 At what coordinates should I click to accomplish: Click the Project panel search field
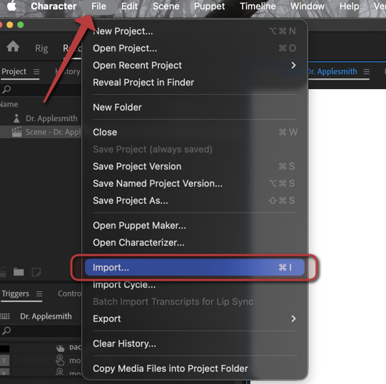click(x=41, y=89)
